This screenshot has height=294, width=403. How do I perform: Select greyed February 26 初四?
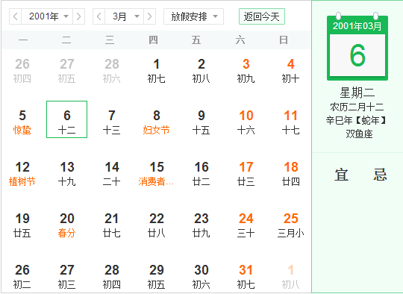[22, 71]
